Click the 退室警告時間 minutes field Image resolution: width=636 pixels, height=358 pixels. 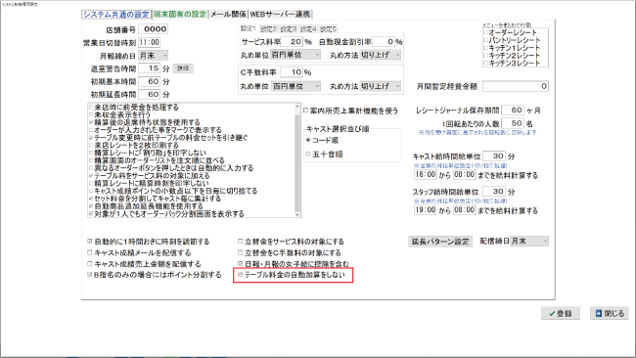150,68
